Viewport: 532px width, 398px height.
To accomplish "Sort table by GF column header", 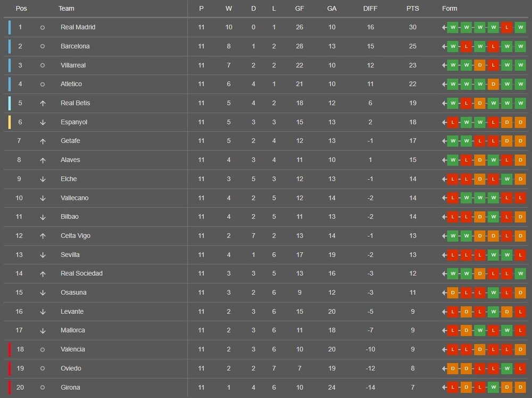I will 300,9.
